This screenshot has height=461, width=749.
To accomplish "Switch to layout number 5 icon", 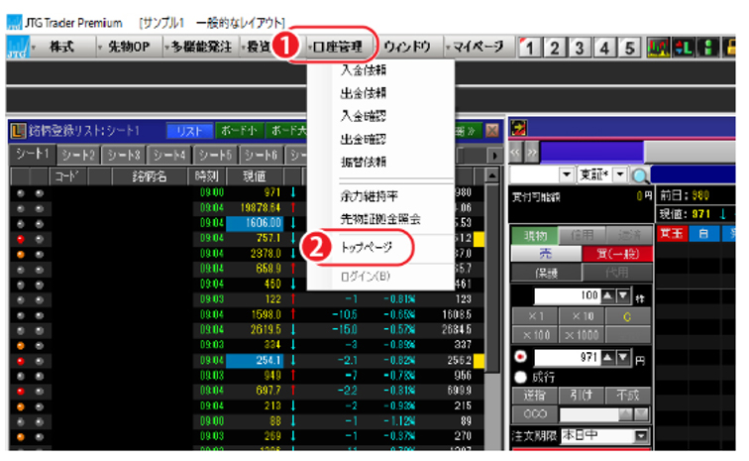I will 629,48.
